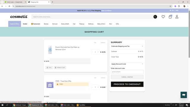
Task: Click the page vertical scrollbar
Action: 189,34
